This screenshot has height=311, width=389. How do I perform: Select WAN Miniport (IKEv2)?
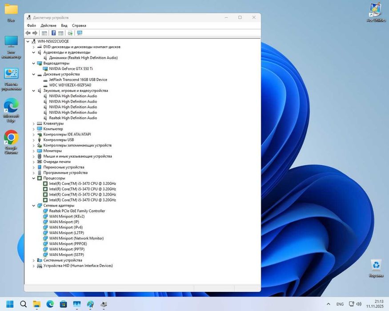[67, 216]
